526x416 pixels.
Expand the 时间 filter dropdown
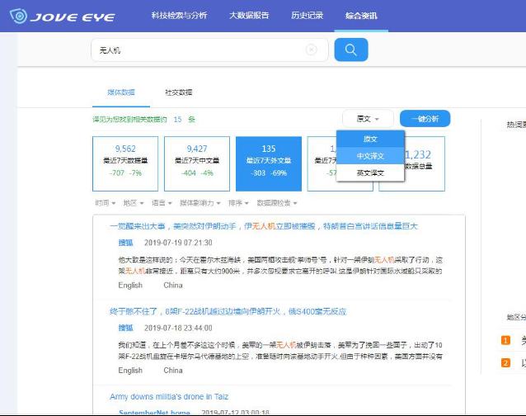click(x=105, y=203)
